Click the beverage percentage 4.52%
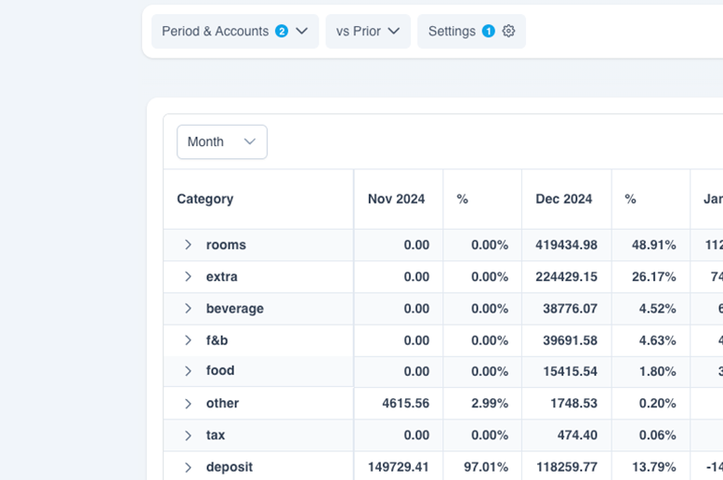 point(658,308)
